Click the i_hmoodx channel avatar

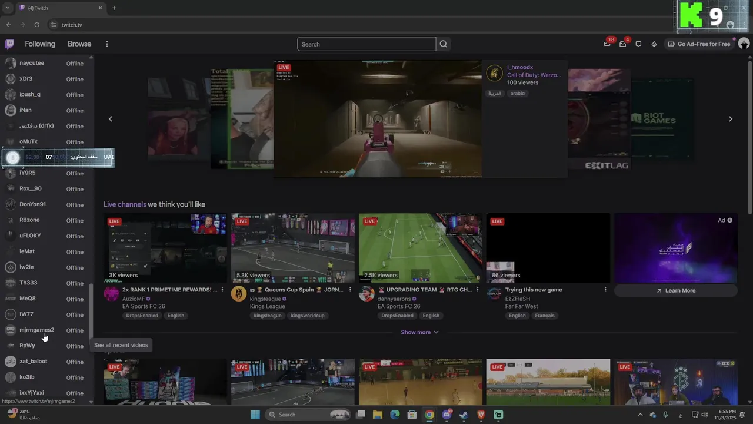click(x=494, y=73)
